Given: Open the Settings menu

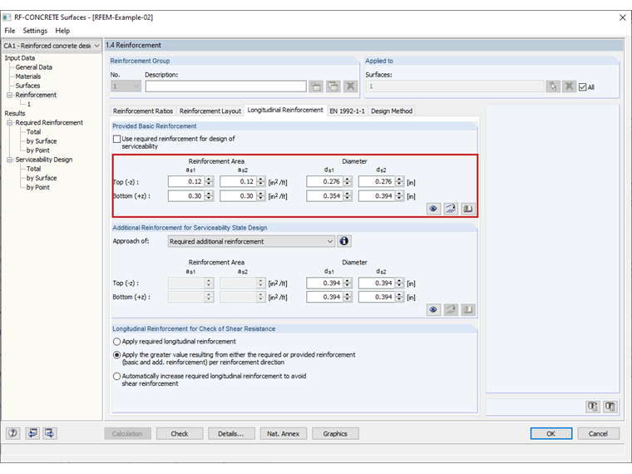Looking at the screenshot, I should tap(35, 31).
